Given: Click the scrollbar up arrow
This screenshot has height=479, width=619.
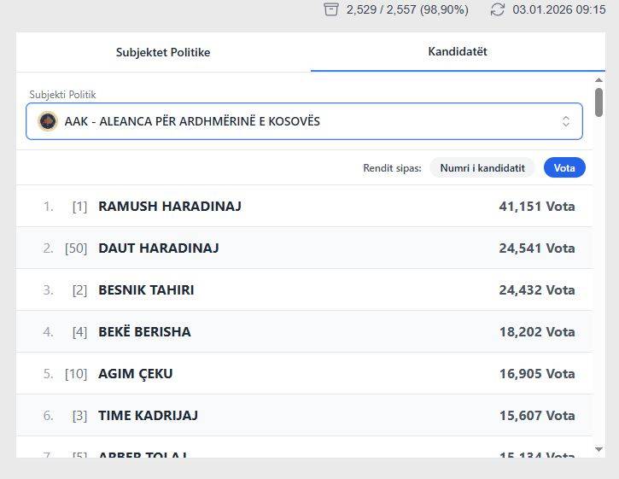Looking at the screenshot, I should [x=599, y=79].
